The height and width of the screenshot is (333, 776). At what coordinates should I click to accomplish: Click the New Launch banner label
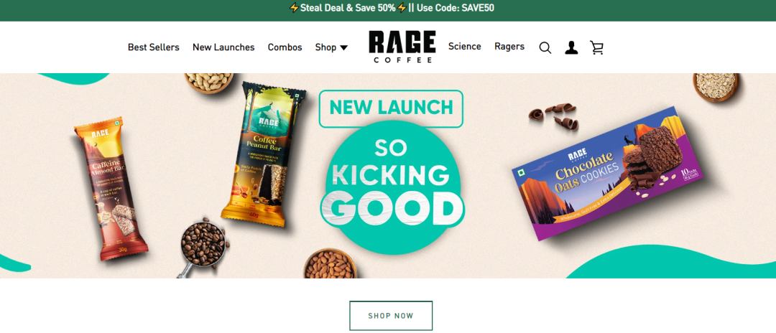pyautogui.click(x=391, y=108)
